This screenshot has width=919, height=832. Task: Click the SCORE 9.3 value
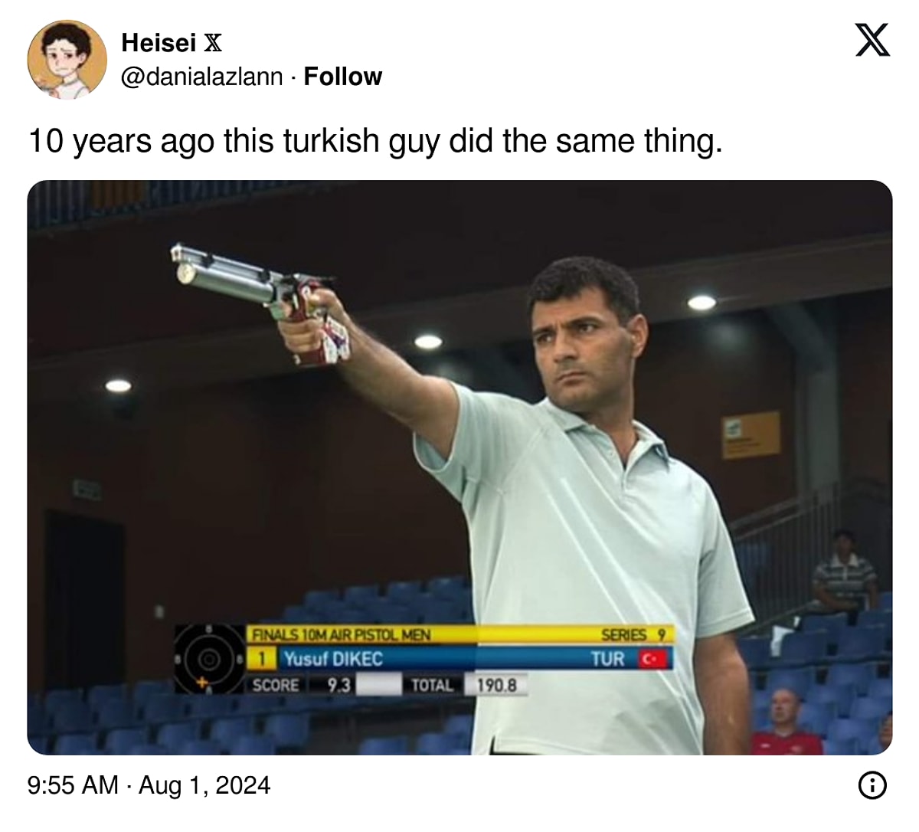[339, 685]
